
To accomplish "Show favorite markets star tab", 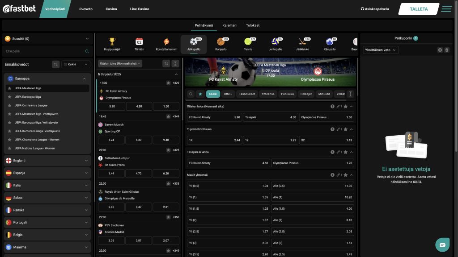I will point(200,94).
